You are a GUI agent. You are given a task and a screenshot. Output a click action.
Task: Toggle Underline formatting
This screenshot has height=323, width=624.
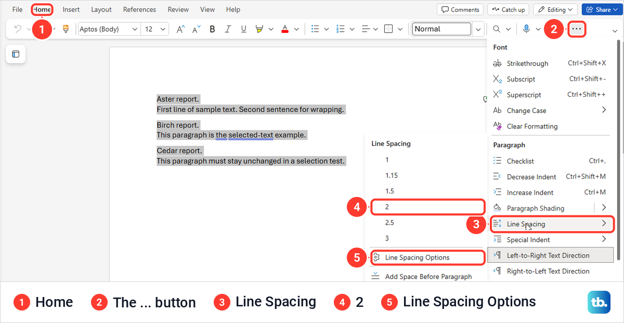pos(243,29)
